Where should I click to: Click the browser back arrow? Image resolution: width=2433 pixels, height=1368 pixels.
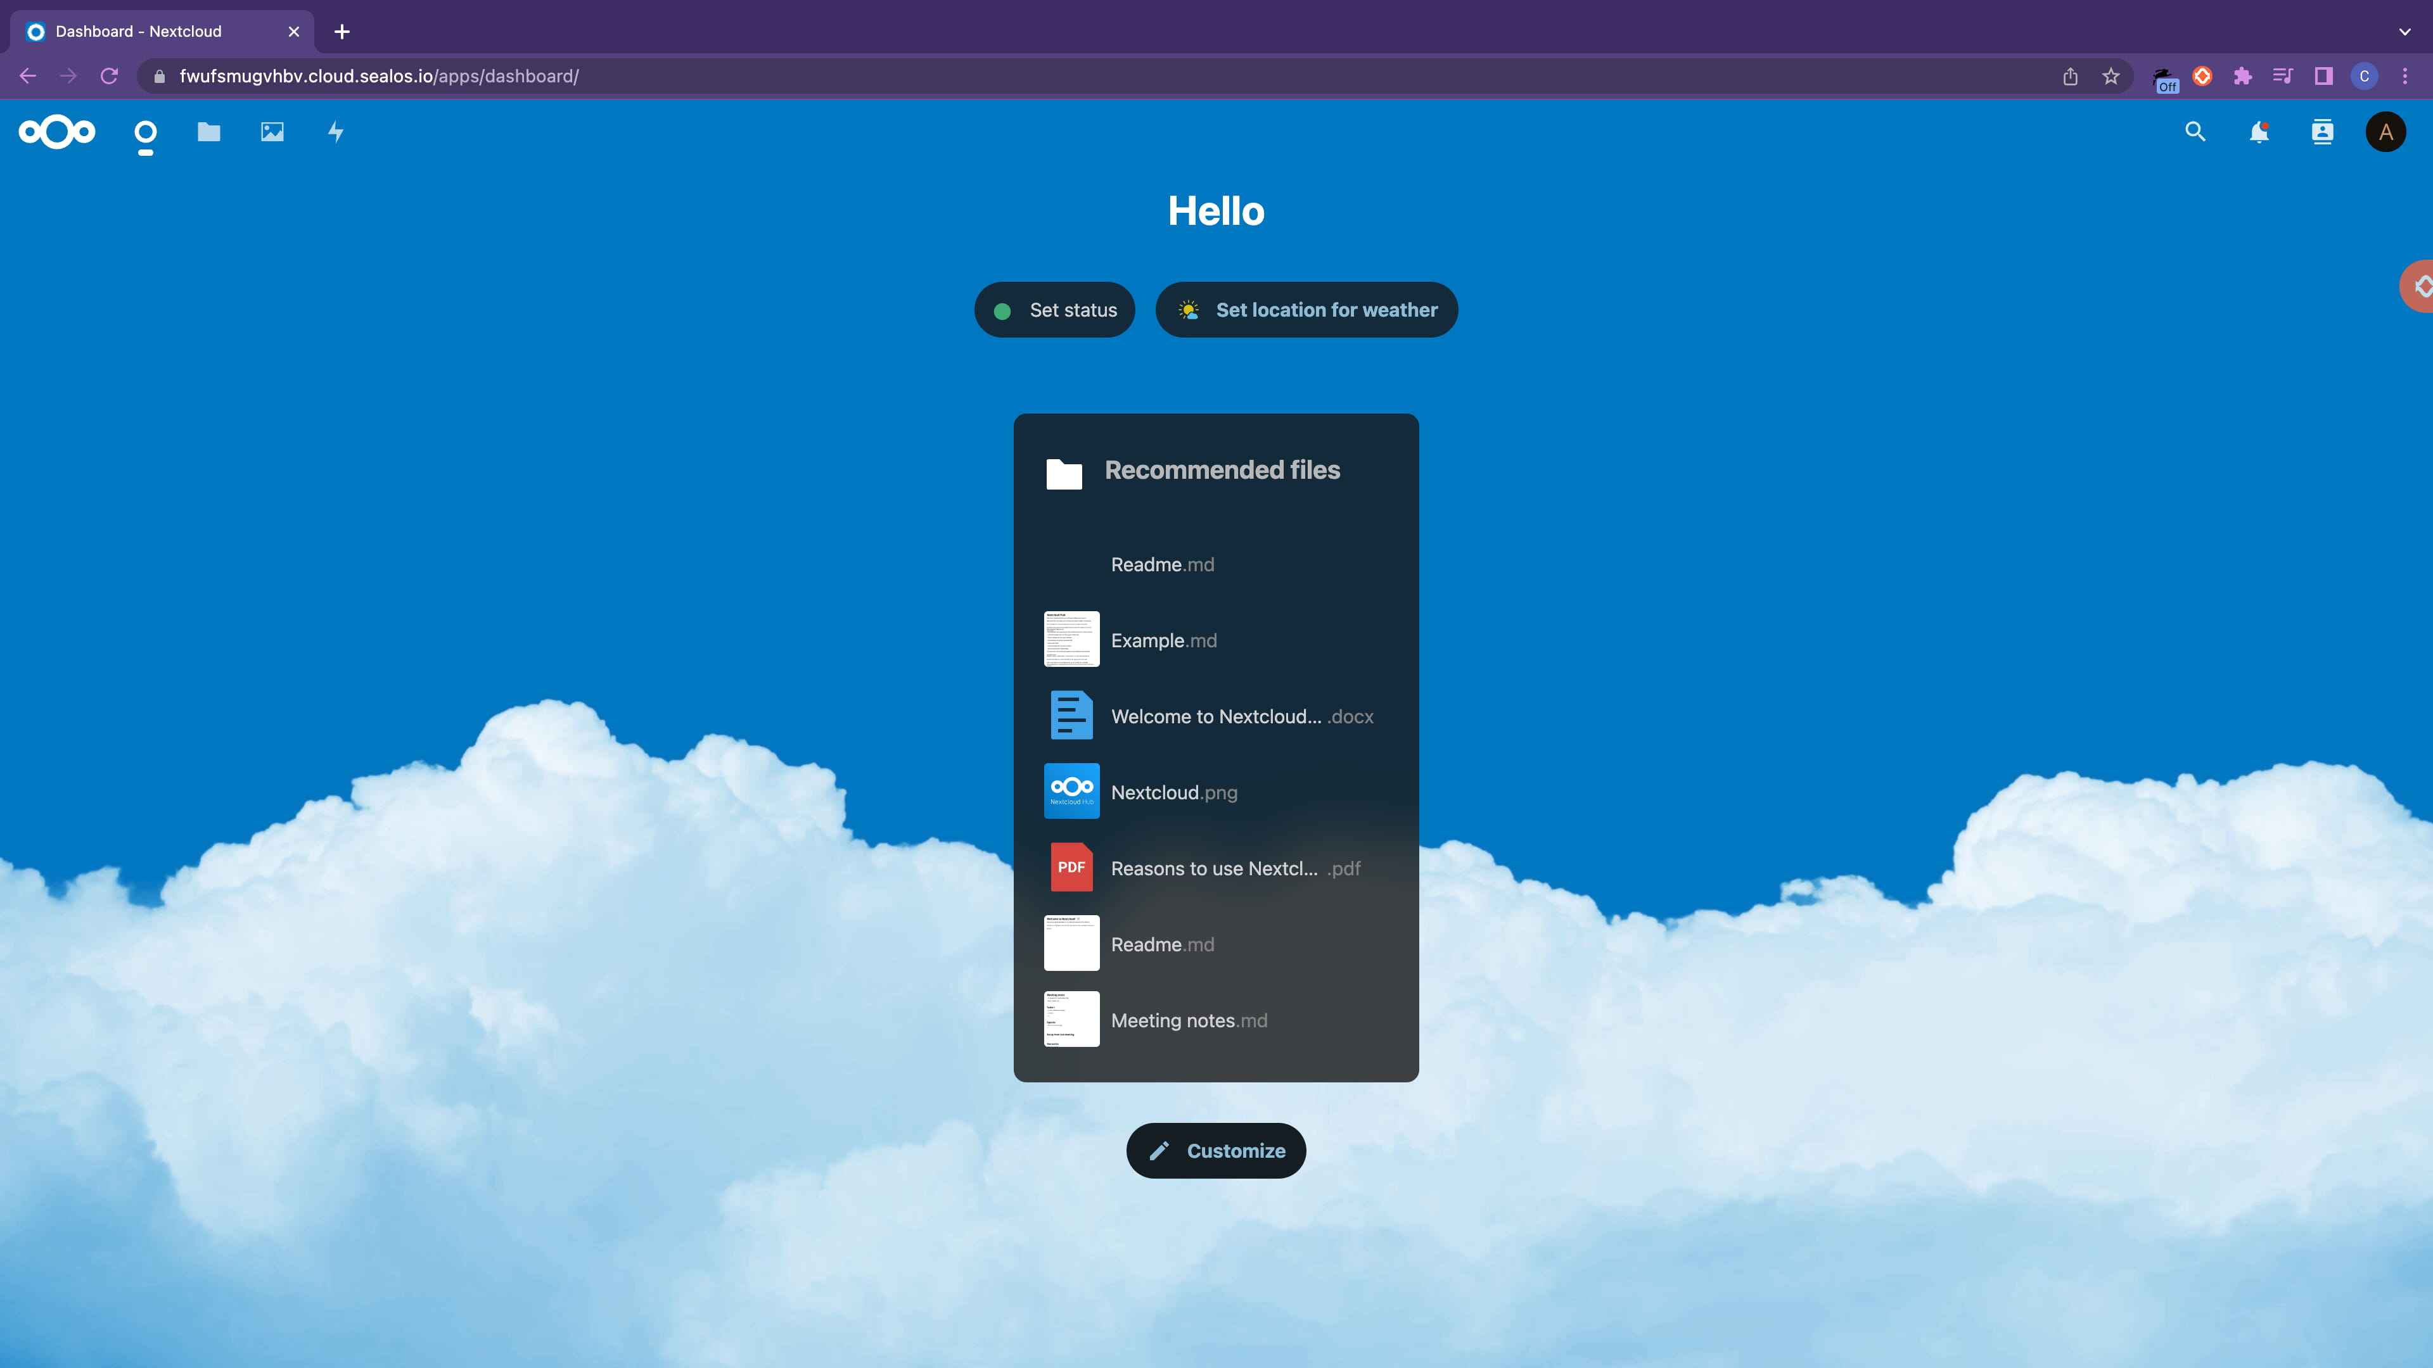click(27, 77)
